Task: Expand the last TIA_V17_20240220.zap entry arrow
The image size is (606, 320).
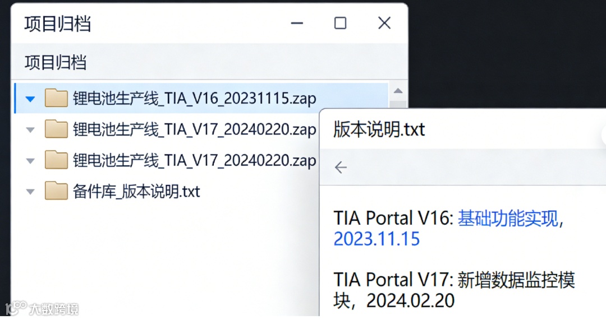Action: tap(30, 161)
